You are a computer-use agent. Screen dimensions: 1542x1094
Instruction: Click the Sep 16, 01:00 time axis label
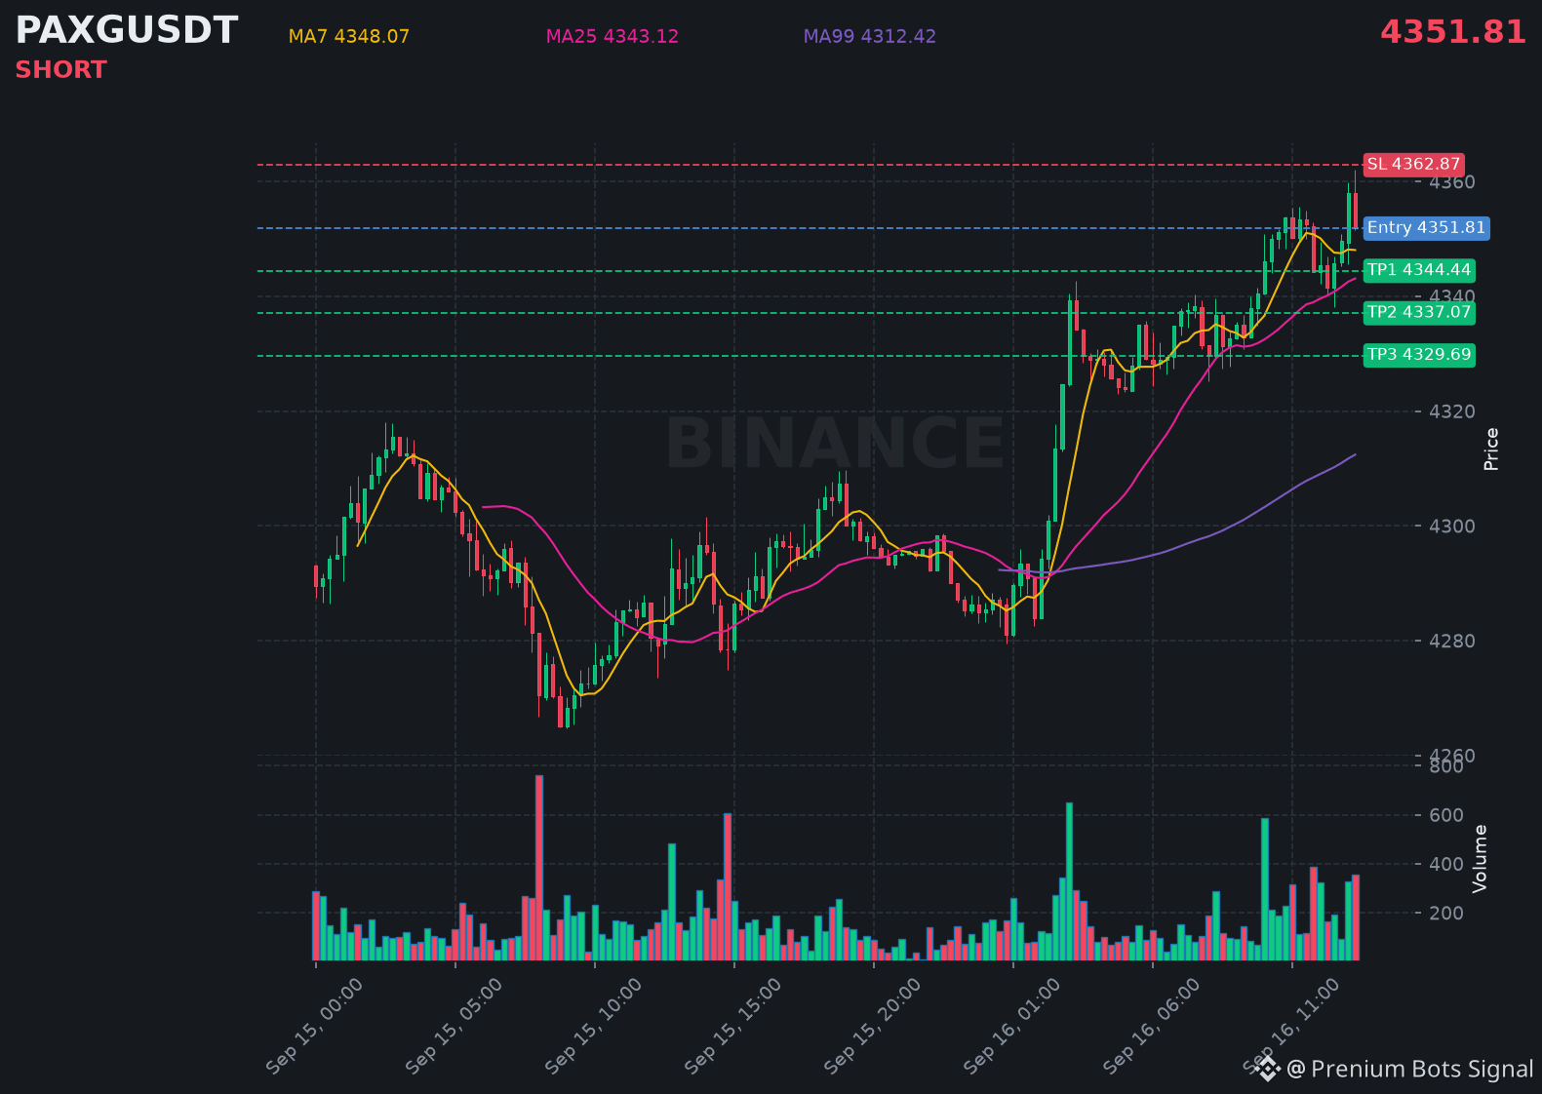1012,1026
